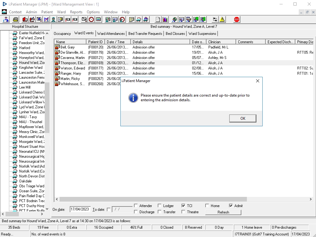This screenshot has width=316, height=237.
Task: Select Oakdale in the hospital tree
Action: (25, 181)
